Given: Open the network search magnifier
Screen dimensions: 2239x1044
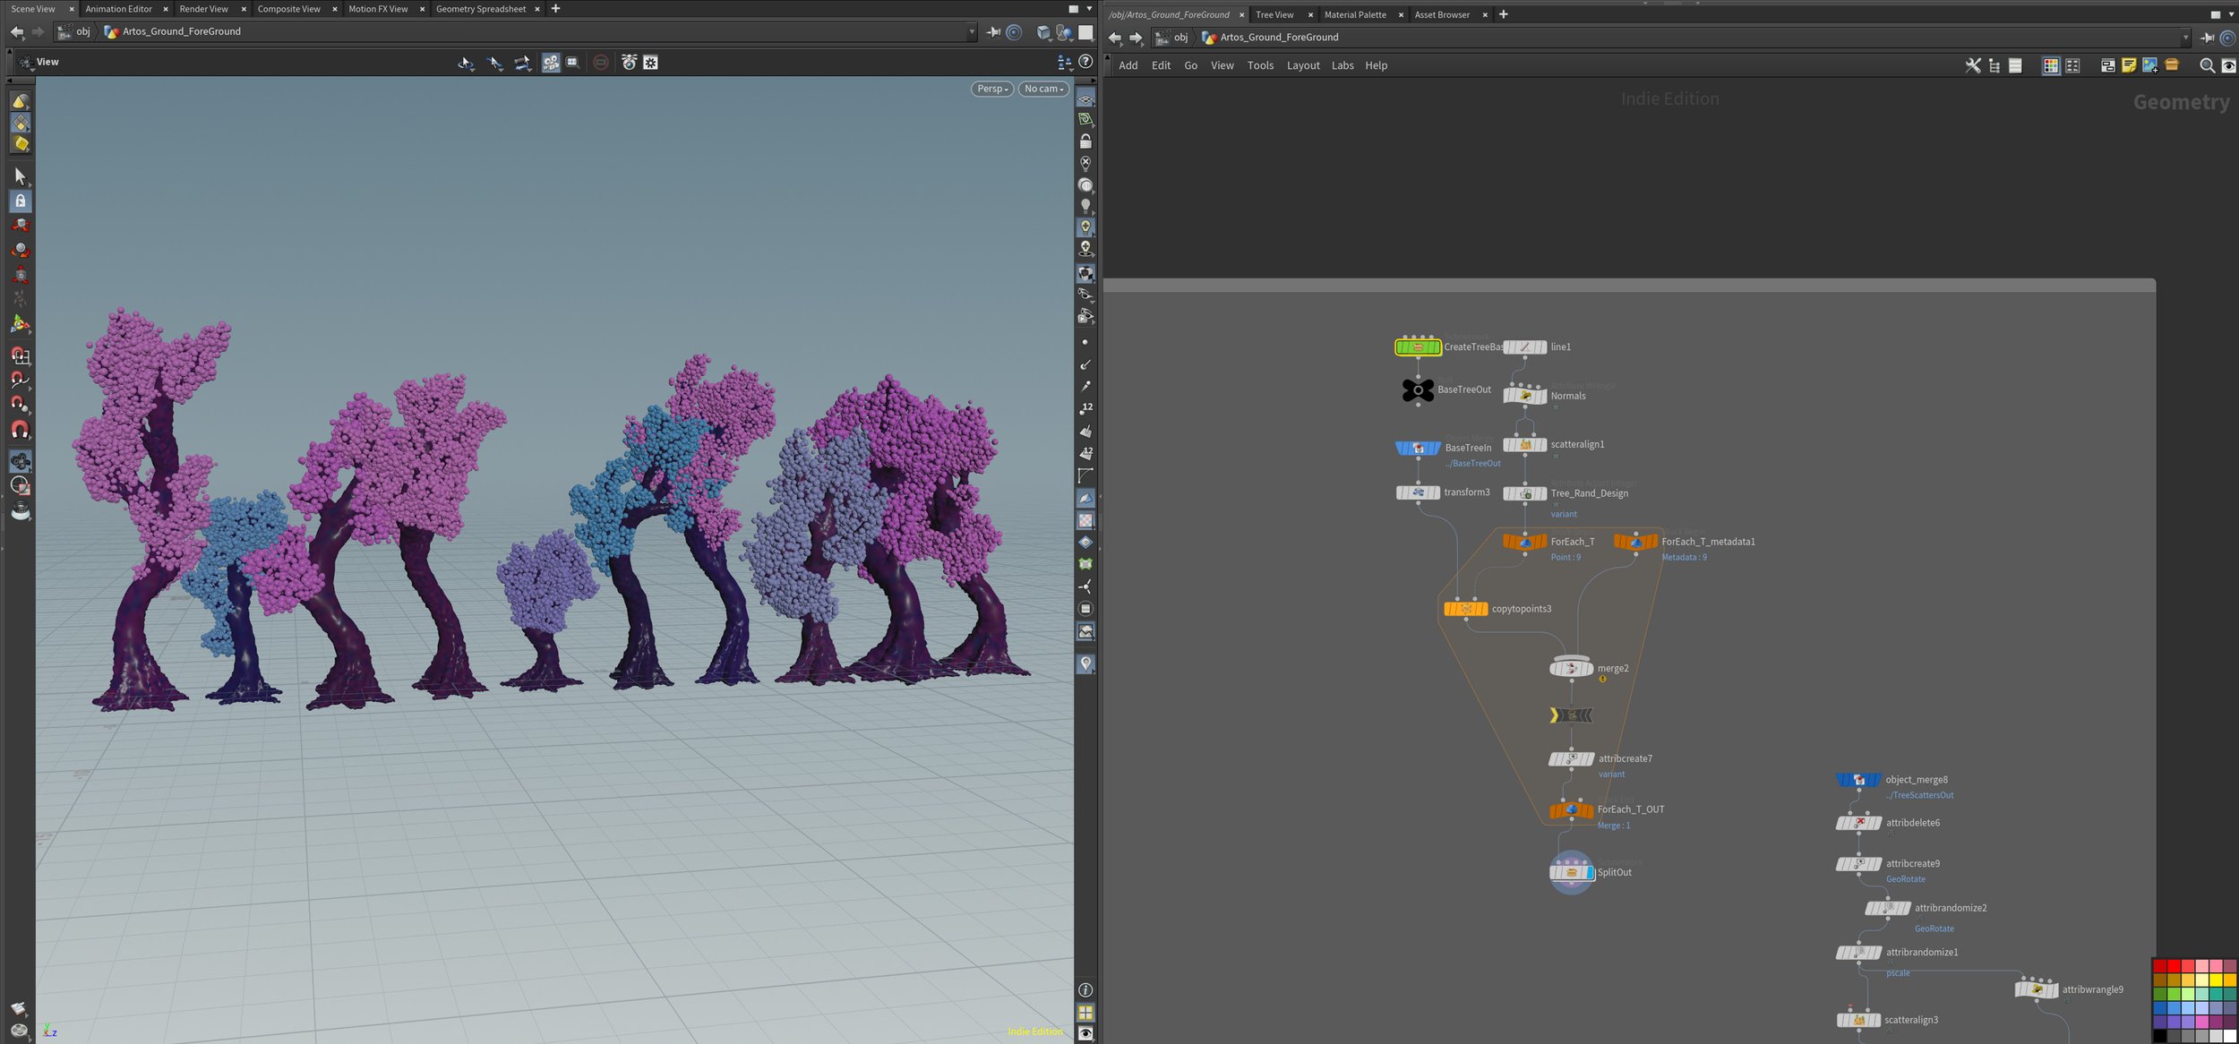Looking at the screenshot, I should click(x=2207, y=65).
